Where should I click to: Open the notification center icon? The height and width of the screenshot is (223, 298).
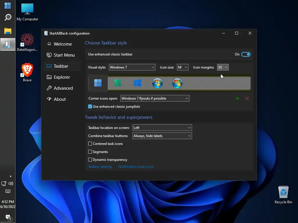tap(8, 217)
